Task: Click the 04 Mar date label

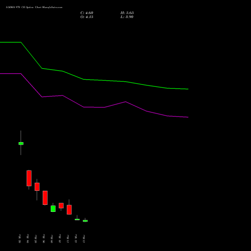Action: pos(28,238)
